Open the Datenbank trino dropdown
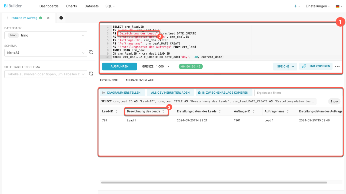Screen dimensions: 346x194 tap(46, 35)
